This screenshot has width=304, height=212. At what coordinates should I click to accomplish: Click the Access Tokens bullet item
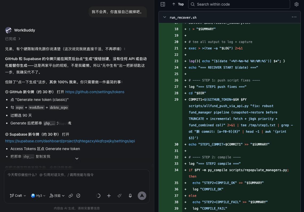tap(45, 149)
